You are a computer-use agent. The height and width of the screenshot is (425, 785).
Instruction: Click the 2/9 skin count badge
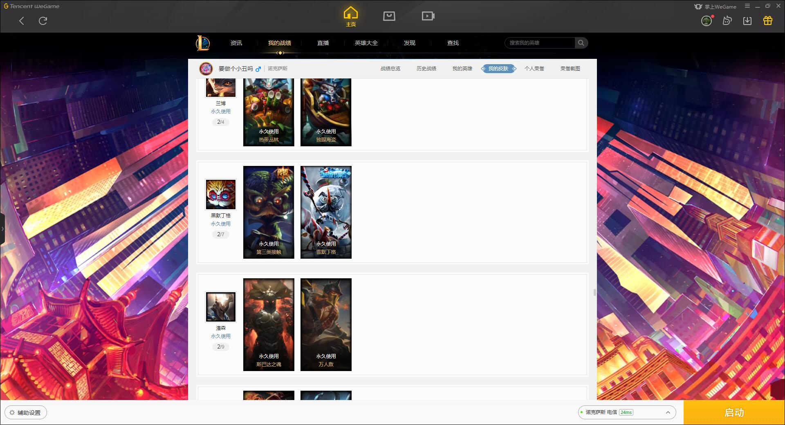pos(221,347)
